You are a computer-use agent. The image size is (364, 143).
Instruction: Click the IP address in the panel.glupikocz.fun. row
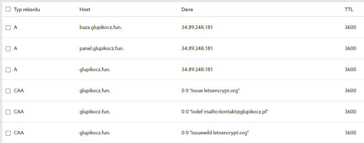tap(197, 48)
